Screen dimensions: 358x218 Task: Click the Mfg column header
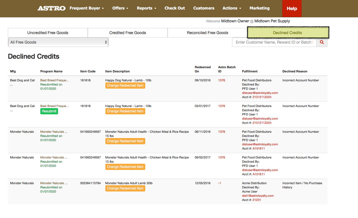click(x=13, y=71)
